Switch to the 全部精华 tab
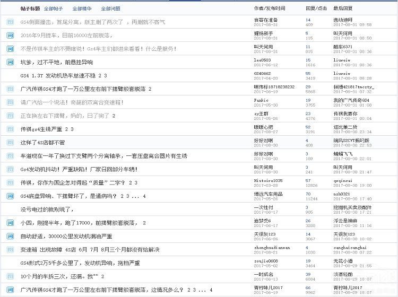 point(82,9)
